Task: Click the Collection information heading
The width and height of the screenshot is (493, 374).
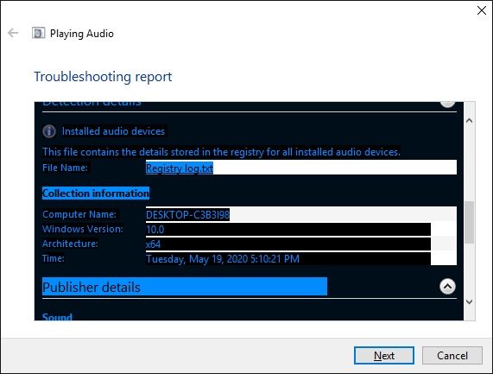Action: pos(96,193)
